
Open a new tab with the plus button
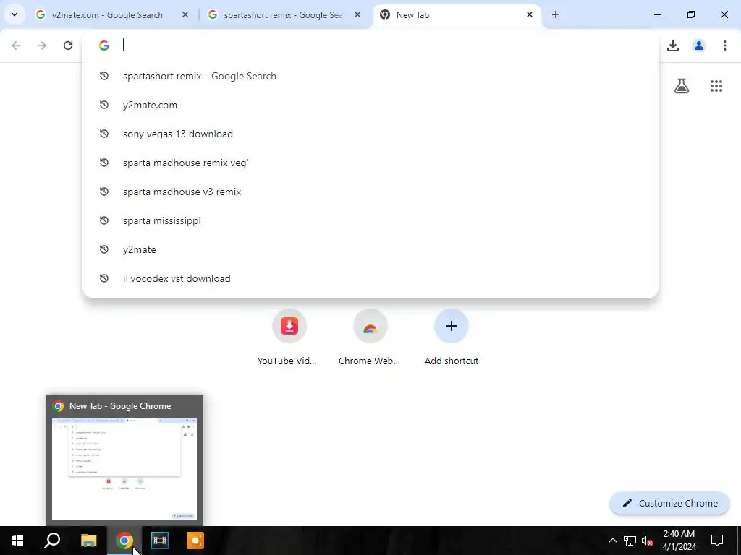pyautogui.click(x=556, y=14)
